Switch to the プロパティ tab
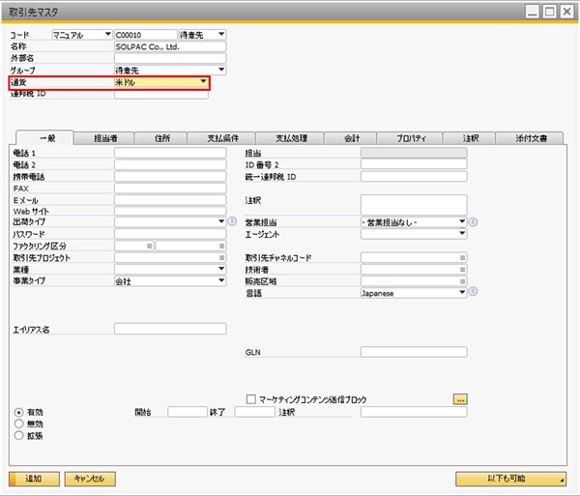This screenshot has height=496, width=580. pyautogui.click(x=410, y=138)
